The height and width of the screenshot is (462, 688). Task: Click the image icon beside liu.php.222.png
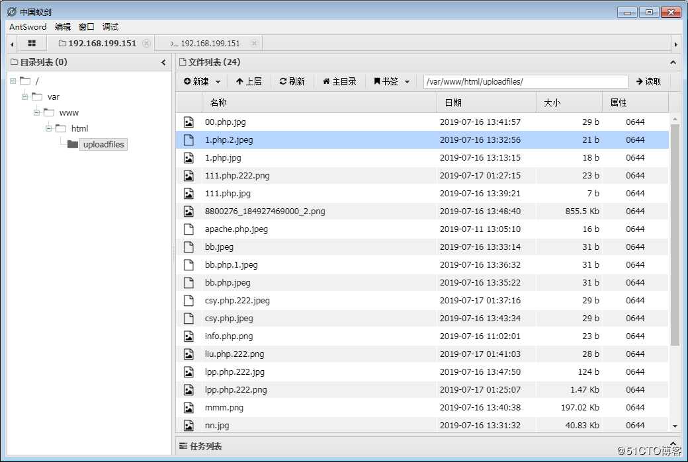[189, 354]
